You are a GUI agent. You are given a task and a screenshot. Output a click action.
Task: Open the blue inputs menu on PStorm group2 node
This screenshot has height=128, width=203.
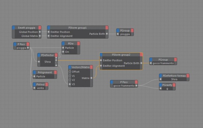(101, 55)
